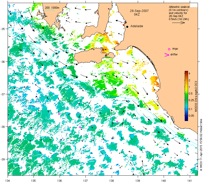This screenshot has height=183, width=203.
Task: Click the Adelaide label text
Action: (x=137, y=26)
